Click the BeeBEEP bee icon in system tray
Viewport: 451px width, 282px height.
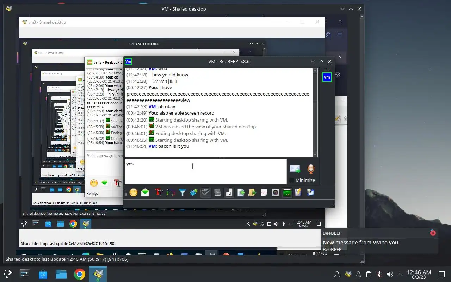(348, 274)
